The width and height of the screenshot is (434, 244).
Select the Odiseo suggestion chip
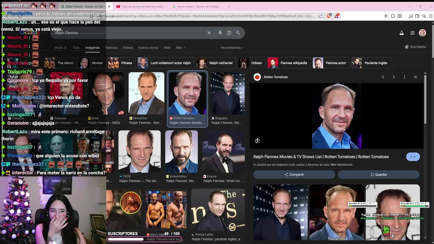[251, 63]
